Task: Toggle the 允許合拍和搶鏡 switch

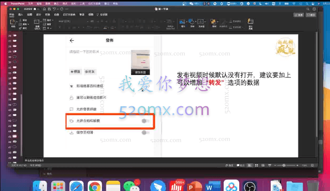Action: pos(145,121)
